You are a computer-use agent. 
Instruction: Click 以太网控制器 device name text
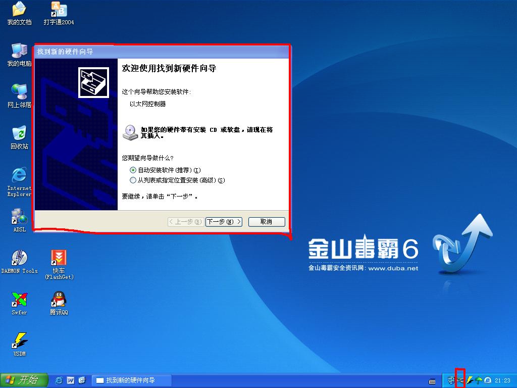[148, 104]
